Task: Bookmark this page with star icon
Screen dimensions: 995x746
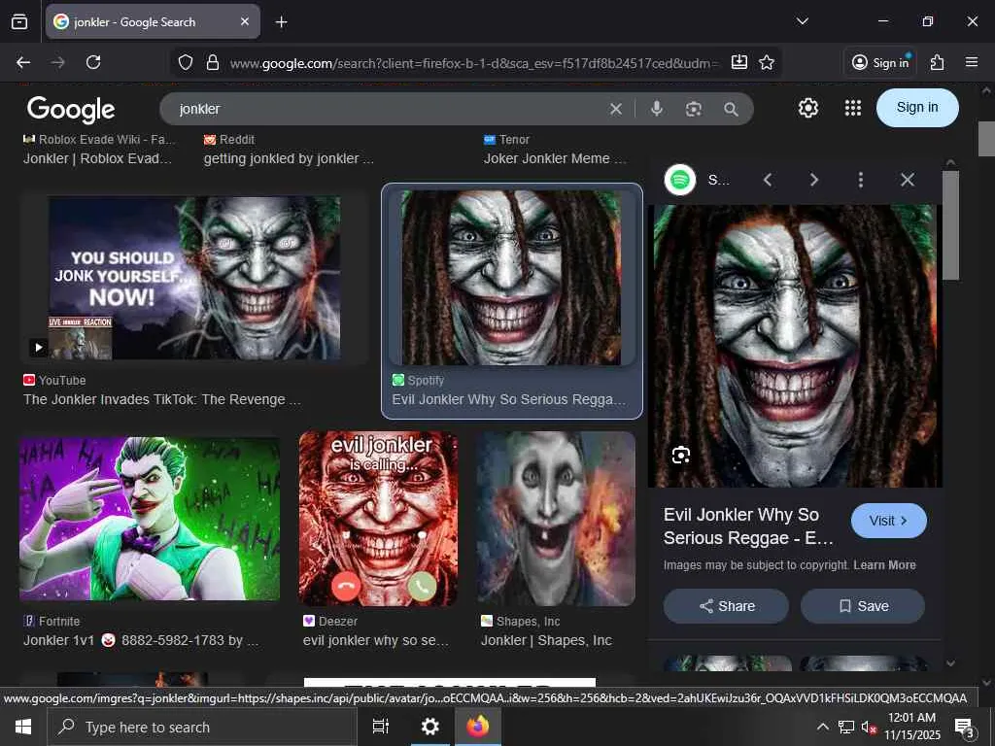Action: (x=767, y=62)
